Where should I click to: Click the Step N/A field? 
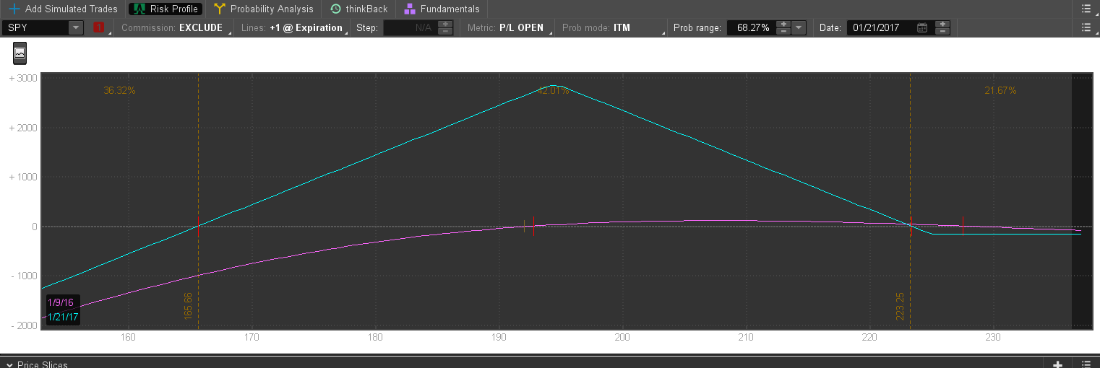[411, 27]
